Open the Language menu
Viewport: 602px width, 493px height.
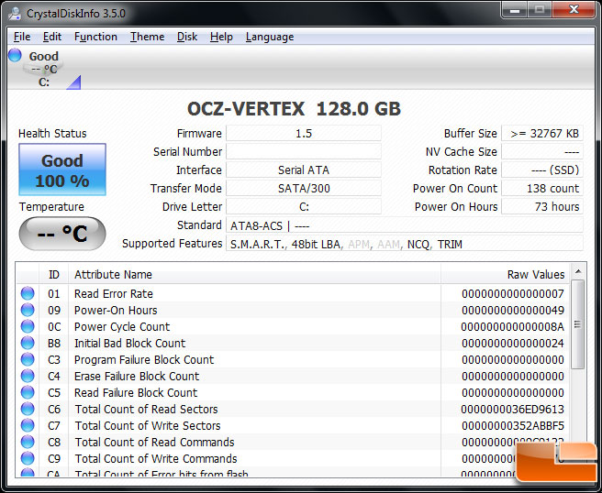coord(270,37)
